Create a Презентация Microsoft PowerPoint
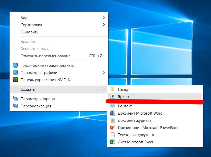Image resolution: width=211 pixels, height=157 pixels. pyautogui.click(x=155, y=127)
